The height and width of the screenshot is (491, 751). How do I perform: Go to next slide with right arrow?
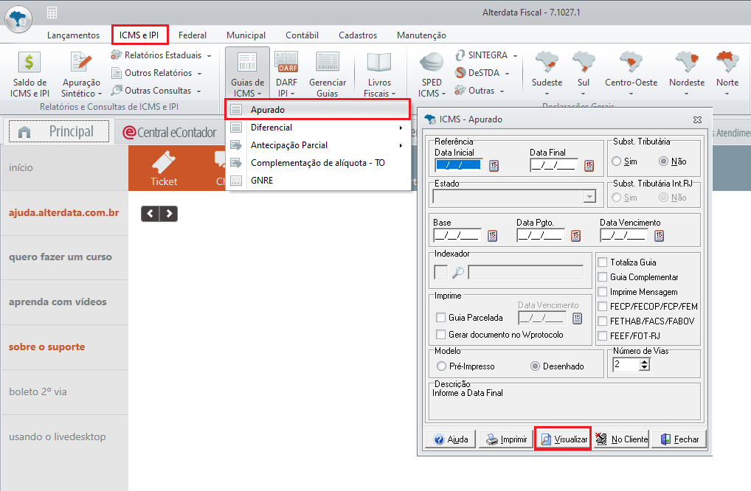169,214
